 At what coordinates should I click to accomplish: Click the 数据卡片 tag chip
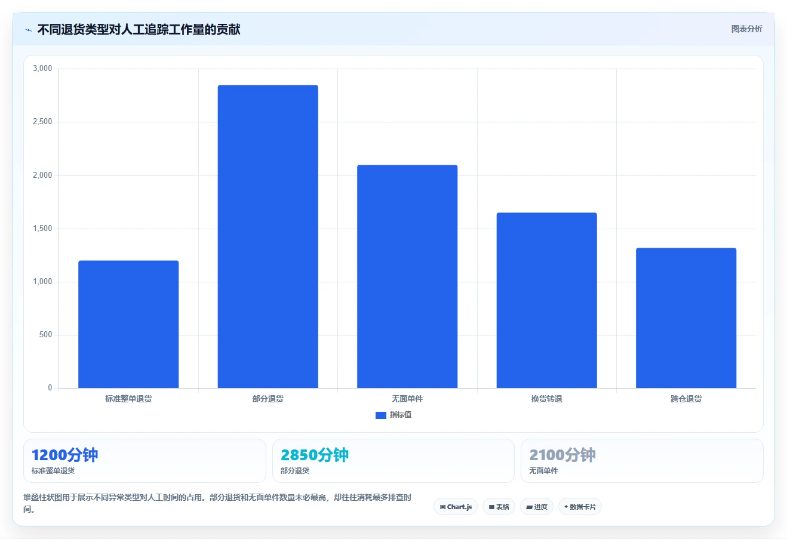click(x=580, y=507)
